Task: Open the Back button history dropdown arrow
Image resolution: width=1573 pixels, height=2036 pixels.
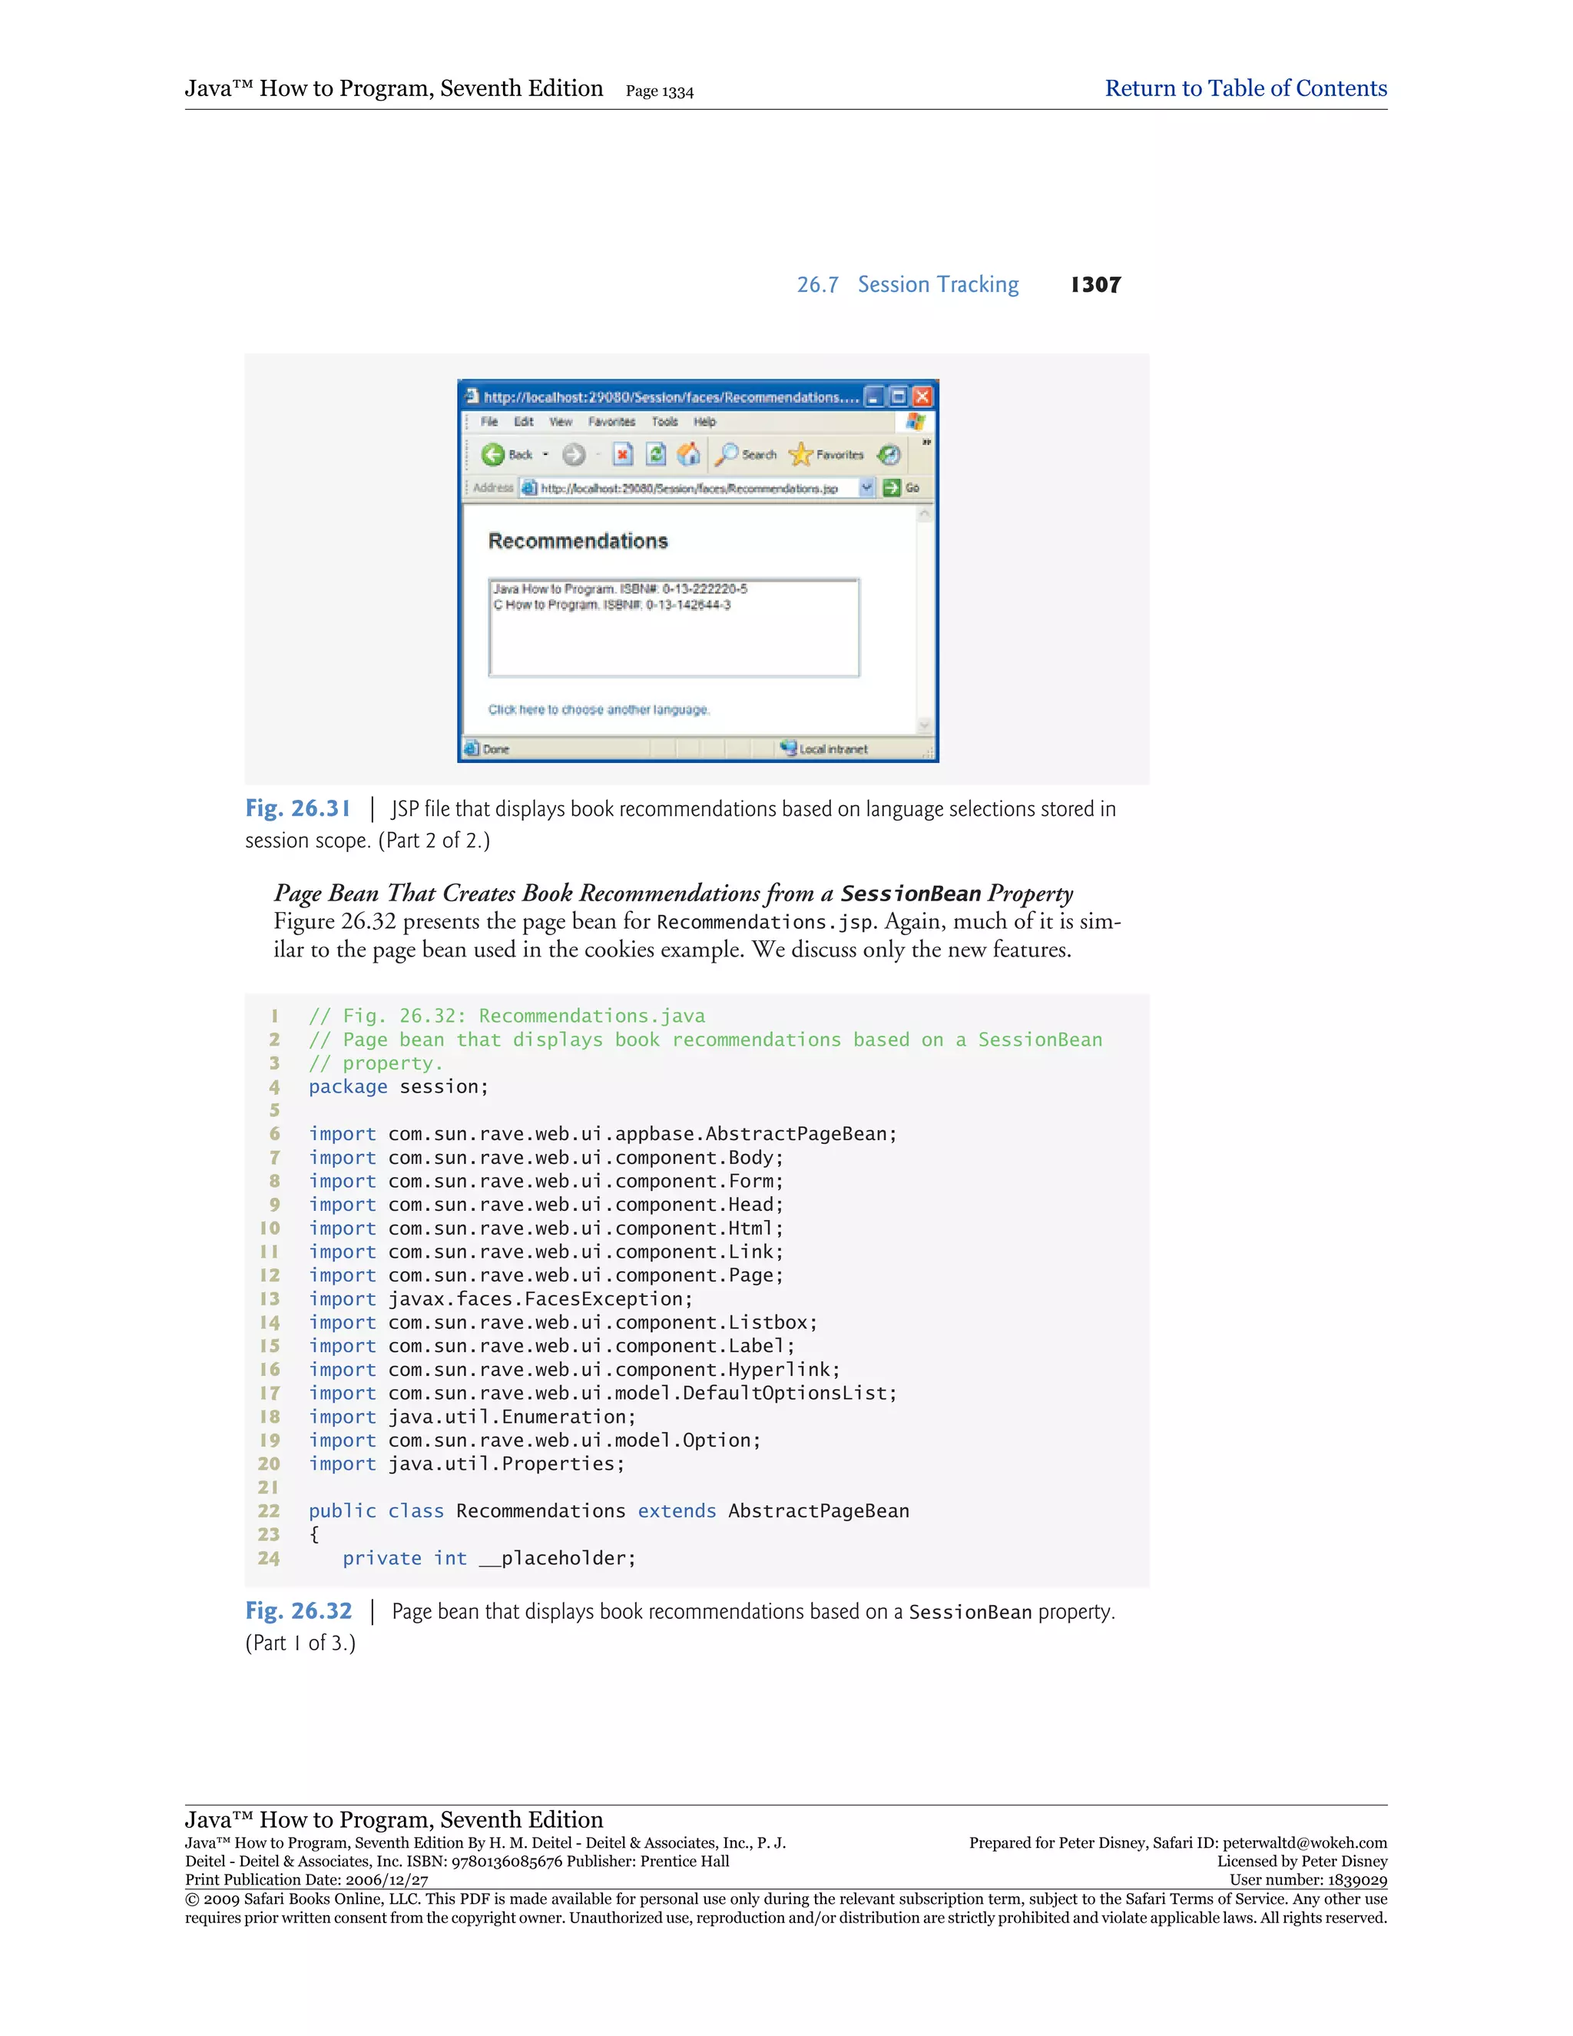Action: point(546,455)
